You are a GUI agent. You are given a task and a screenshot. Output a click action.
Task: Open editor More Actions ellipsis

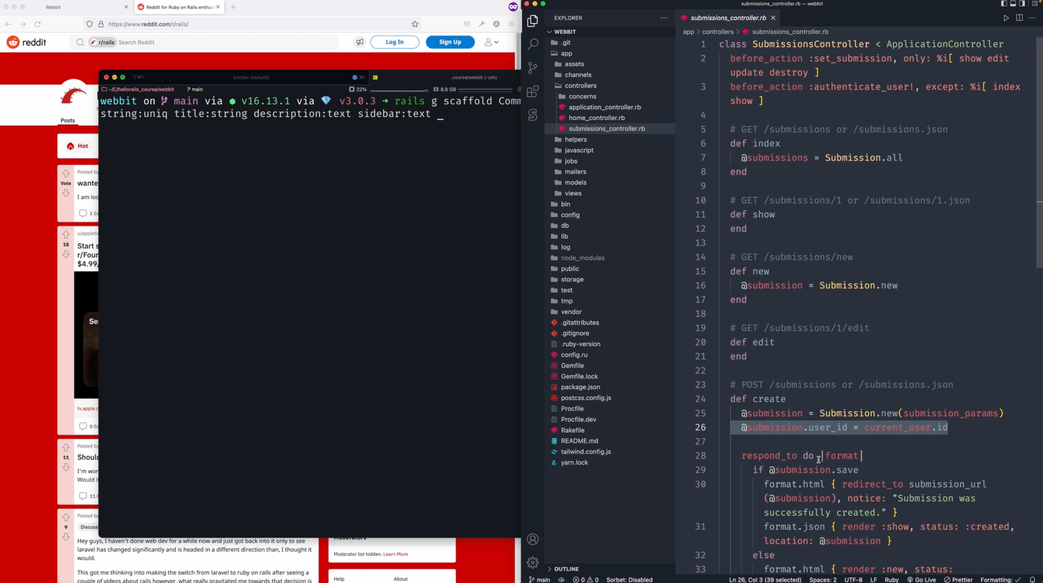click(x=1032, y=18)
